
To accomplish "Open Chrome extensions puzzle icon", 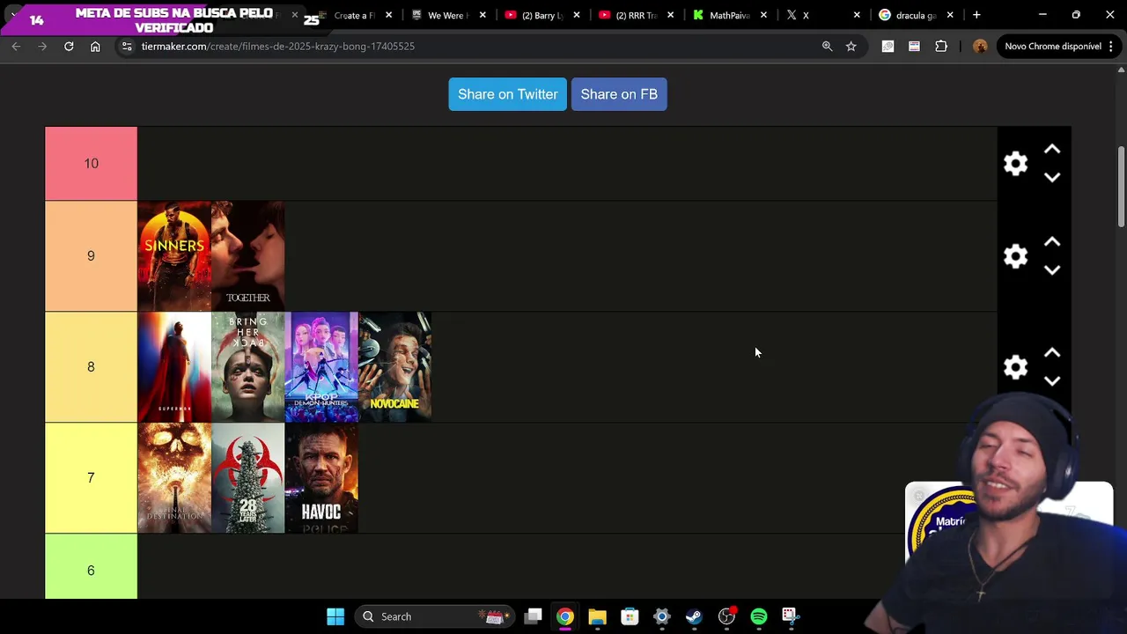I will tap(941, 46).
